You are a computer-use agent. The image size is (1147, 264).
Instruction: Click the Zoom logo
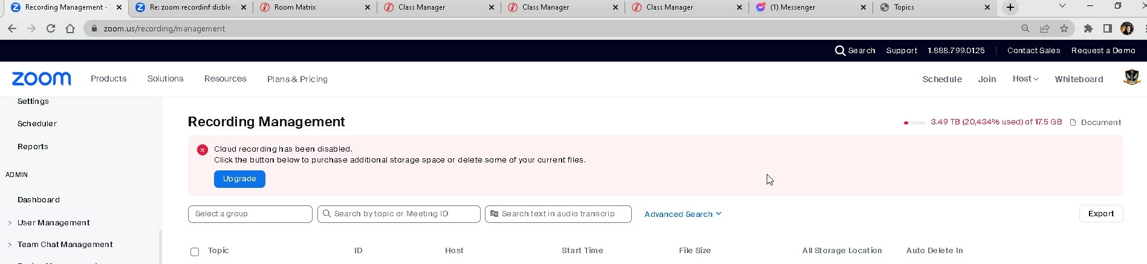coord(42,79)
